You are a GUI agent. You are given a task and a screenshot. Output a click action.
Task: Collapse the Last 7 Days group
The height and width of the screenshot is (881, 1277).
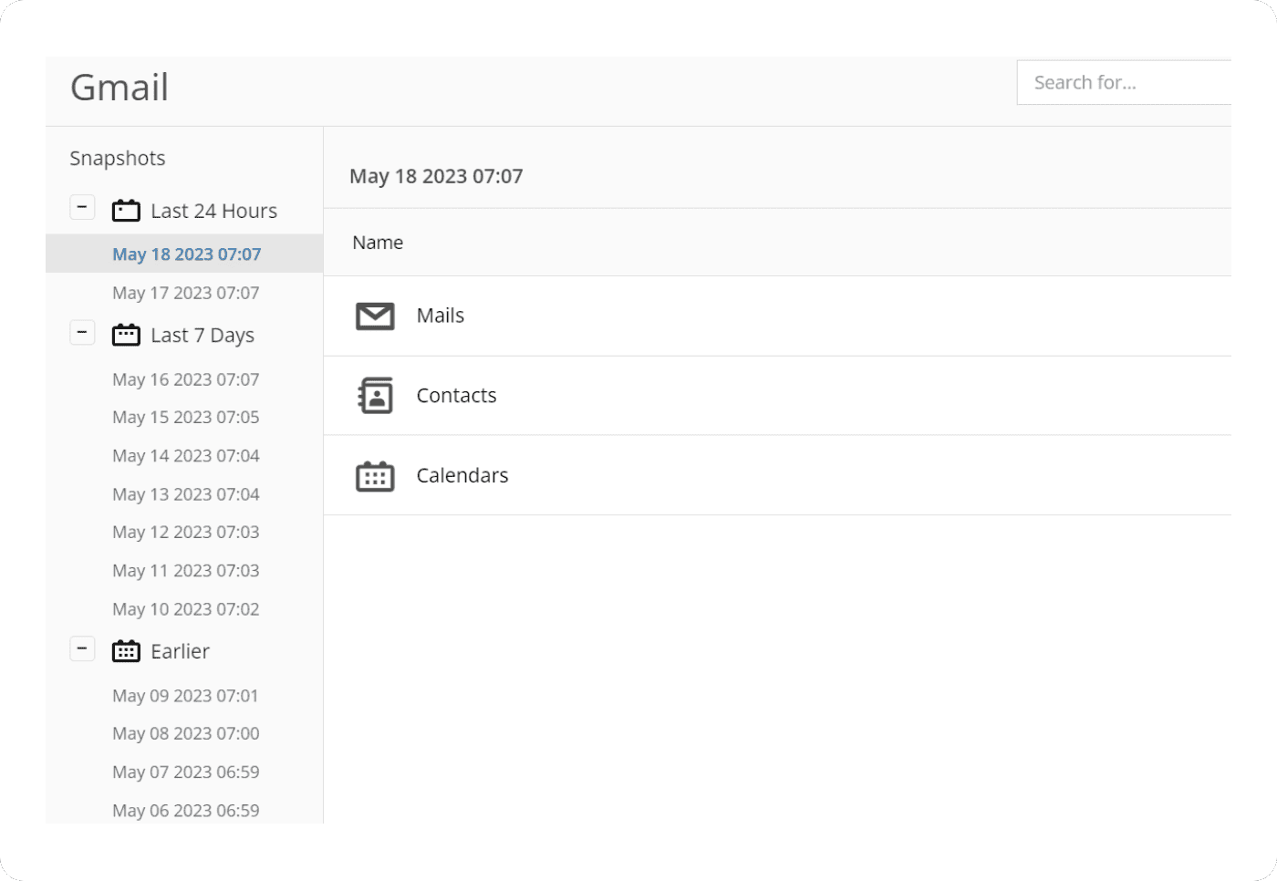pos(82,333)
